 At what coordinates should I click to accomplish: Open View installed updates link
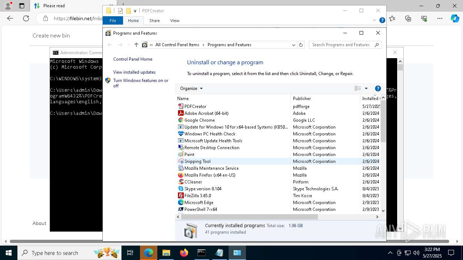(x=134, y=72)
